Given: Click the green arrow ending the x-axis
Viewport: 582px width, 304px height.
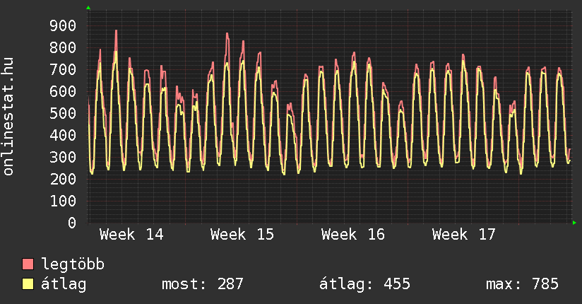Looking at the screenshot, I should 574,223.
